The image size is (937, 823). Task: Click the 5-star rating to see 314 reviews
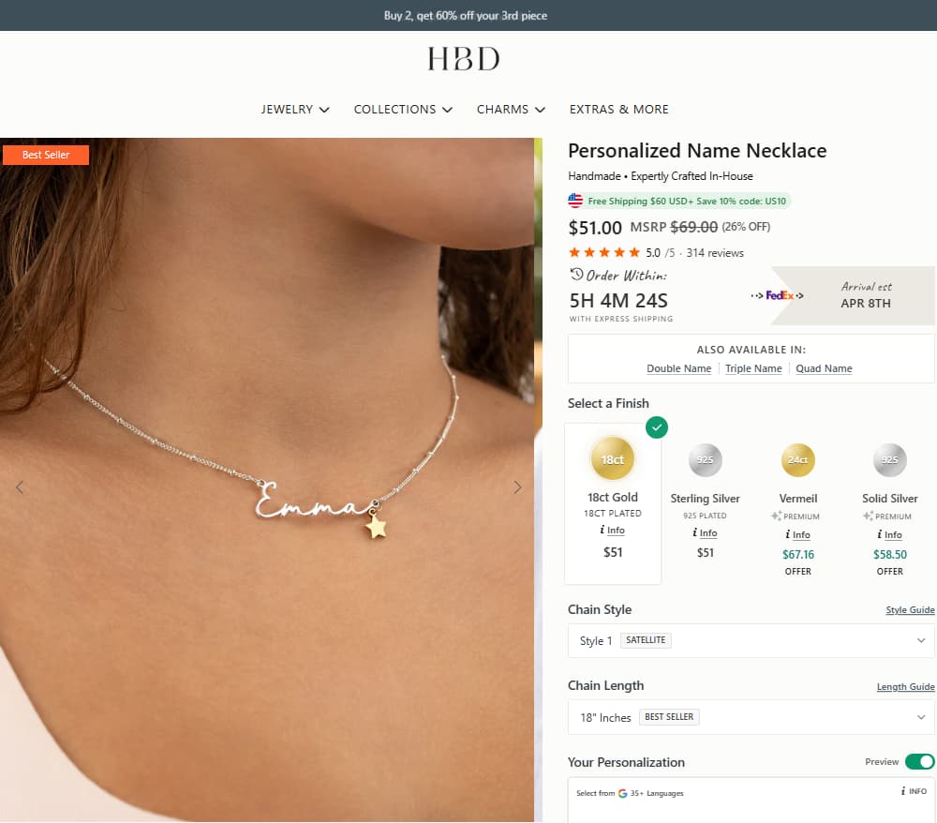604,252
